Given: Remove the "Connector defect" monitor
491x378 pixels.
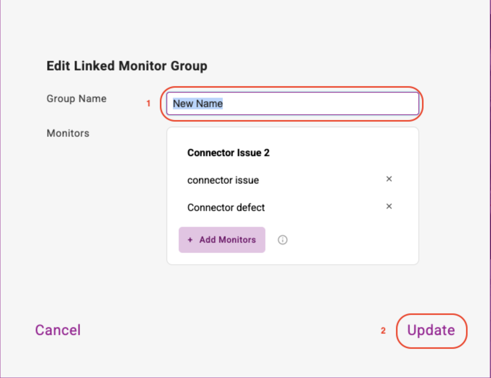Looking at the screenshot, I should [x=389, y=206].
